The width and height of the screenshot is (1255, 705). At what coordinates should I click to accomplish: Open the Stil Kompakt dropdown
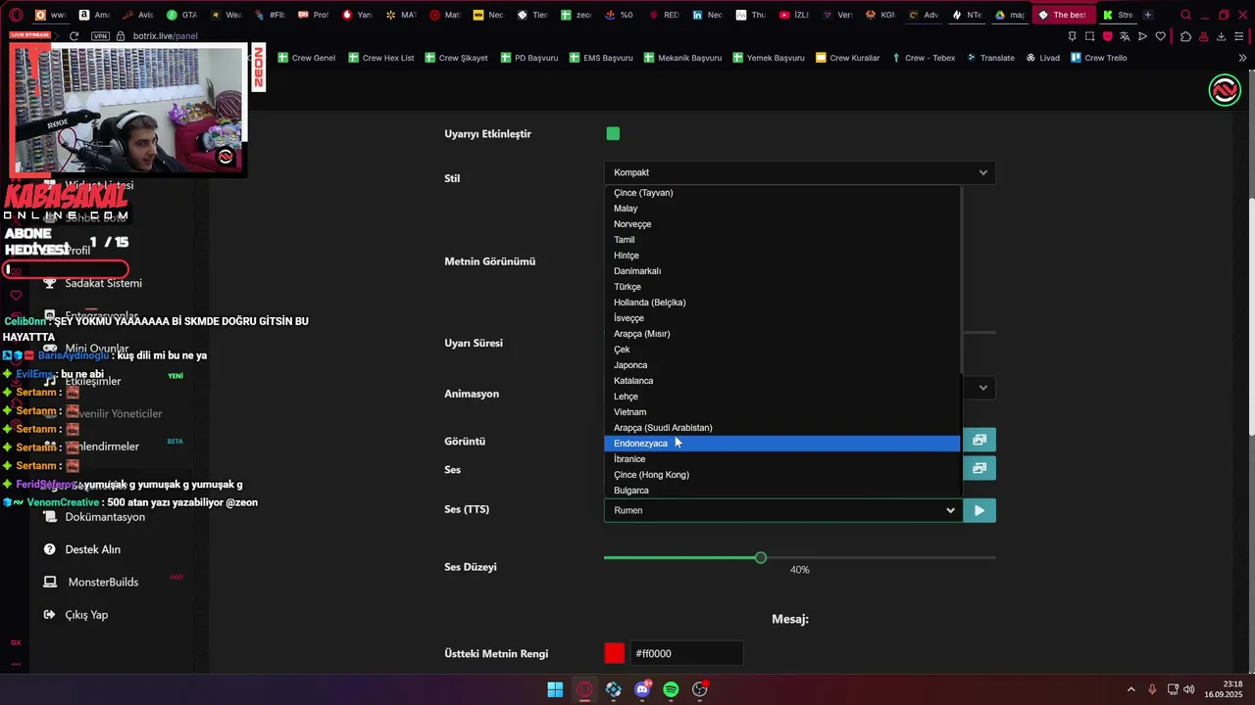click(800, 172)
